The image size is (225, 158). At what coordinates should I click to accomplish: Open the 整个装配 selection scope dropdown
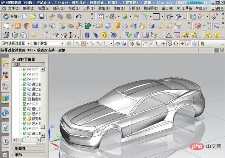point(62,43)
